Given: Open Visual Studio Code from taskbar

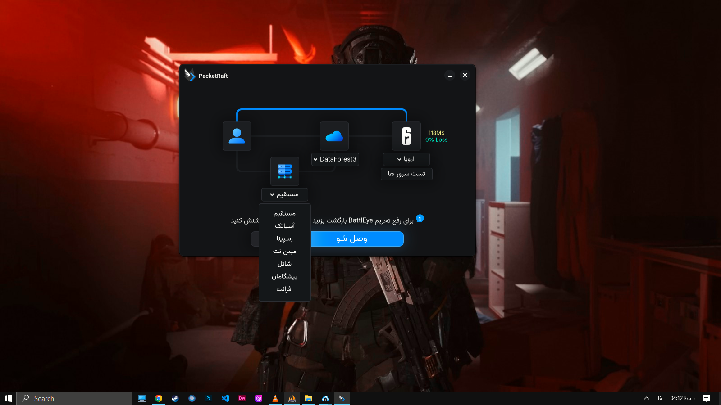Looking at the screenshot, I should pos(225,398).
